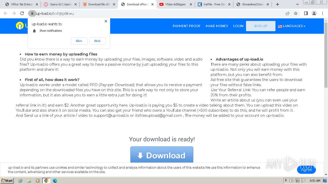Bookmark this page with the star icon
The image size is (328, 184).
point(296,14)
